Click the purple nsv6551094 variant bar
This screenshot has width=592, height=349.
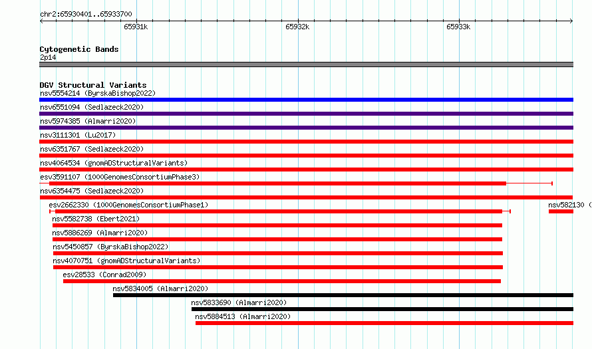tap(306, 114)
